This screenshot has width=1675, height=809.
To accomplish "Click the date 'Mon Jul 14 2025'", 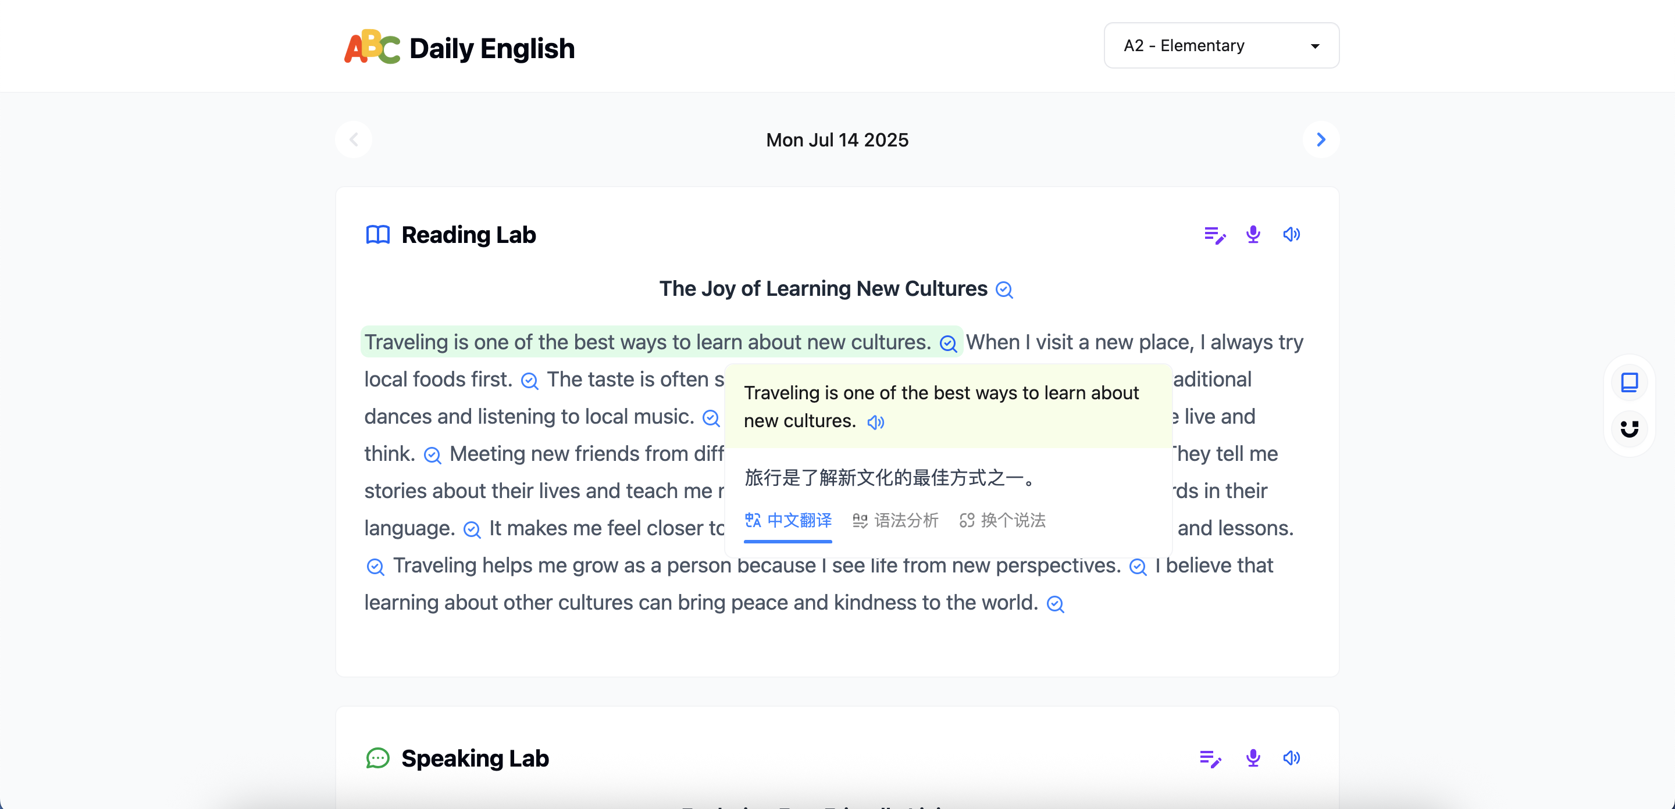I will point(837,141).
